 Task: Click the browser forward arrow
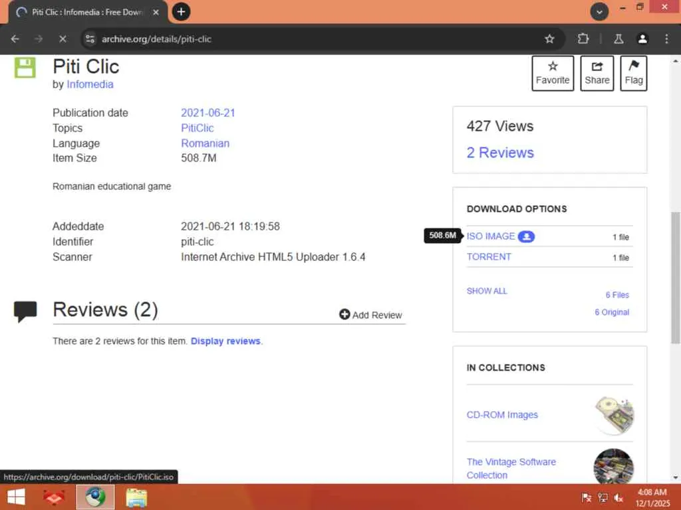[39, 39]
